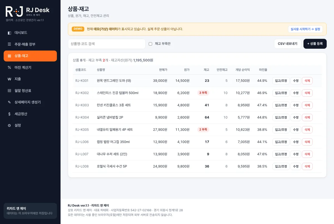Open 세금정산 via the section-sign icon

pos(9,114)
